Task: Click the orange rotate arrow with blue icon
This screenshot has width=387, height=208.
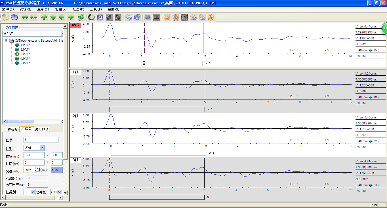Action: (x=176, y=17)
